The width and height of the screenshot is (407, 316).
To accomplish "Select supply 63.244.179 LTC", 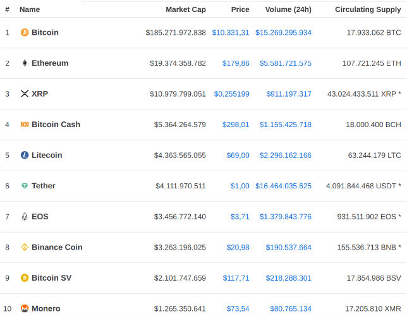I will coord(375,155).
